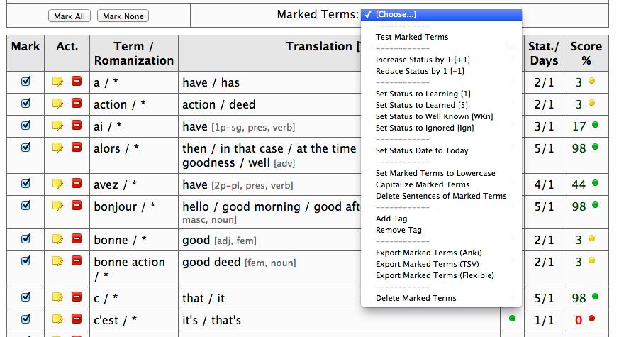This screenshot has width=619, height=337.
Task: Click the red delete icon for 'bonne action'
Action: pyautogui.click(x=76, y=262)
